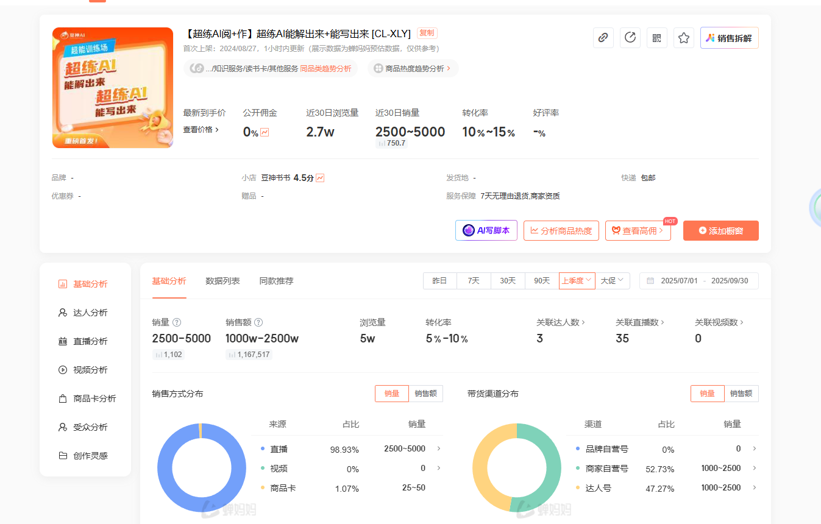Switch to 同款推荐 tab
This screenshot has height=524, width=821.
[277, 281]
